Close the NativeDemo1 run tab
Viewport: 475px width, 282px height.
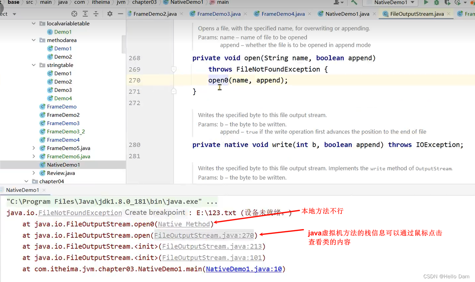(x=44, y=190)
